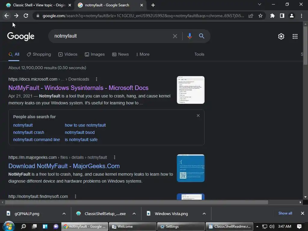This screenshot has height=231, width=308.
Task: Select the All results tab
Action: click(14, 54)
